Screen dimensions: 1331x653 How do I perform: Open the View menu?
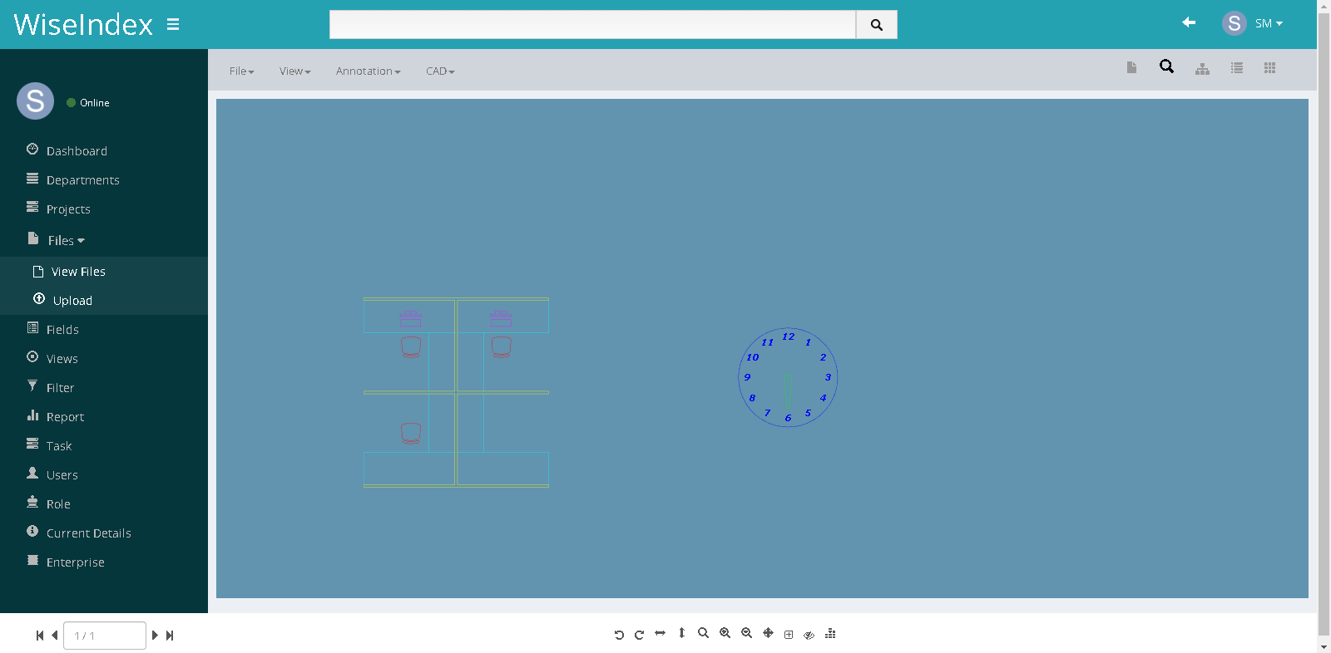pos(294,71)
